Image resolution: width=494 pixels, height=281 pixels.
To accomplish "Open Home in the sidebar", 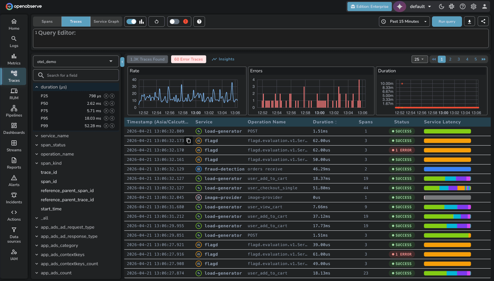I will point(14,24).
